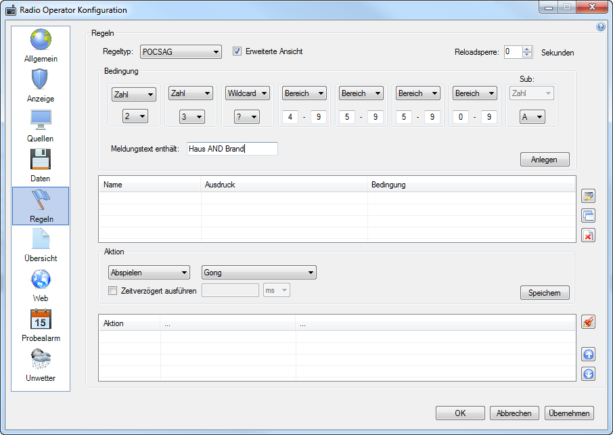Open help via the blue question mark icon
The height and width of the screenshot is (435, 613).
pyautogui.click(x=601, y=26)
